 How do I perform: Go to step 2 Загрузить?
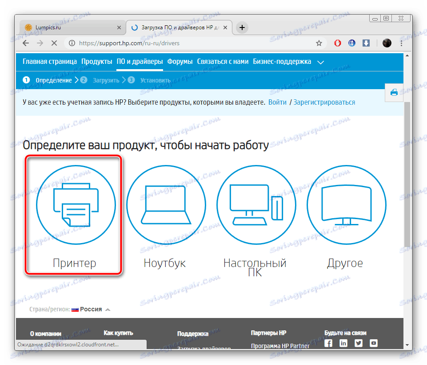click(x=100, y=80)
